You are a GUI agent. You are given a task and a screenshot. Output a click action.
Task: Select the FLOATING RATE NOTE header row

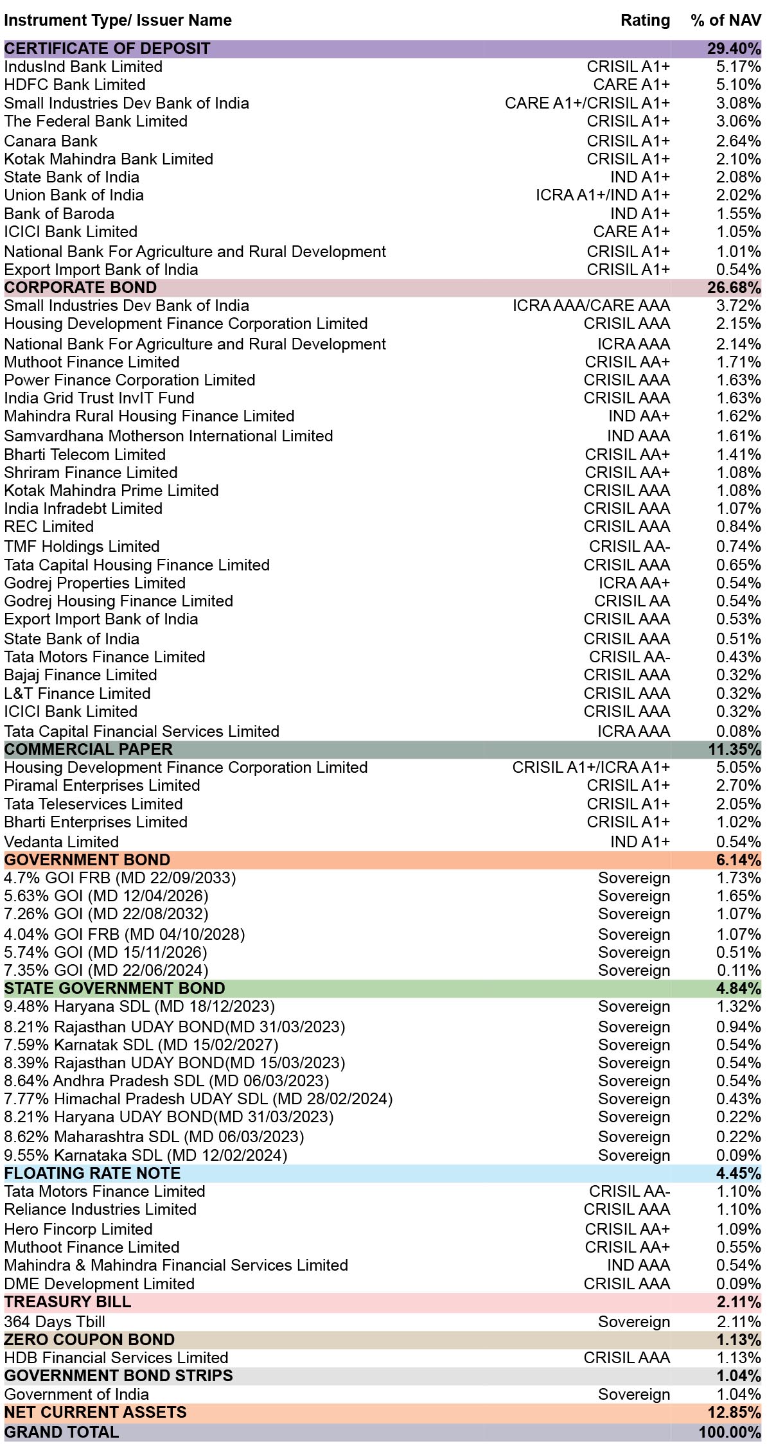(x=383, y=1174)
